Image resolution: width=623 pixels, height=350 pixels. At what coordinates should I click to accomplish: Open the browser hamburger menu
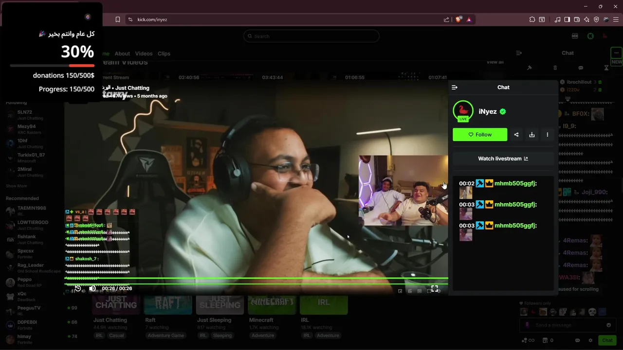point(616,19)
